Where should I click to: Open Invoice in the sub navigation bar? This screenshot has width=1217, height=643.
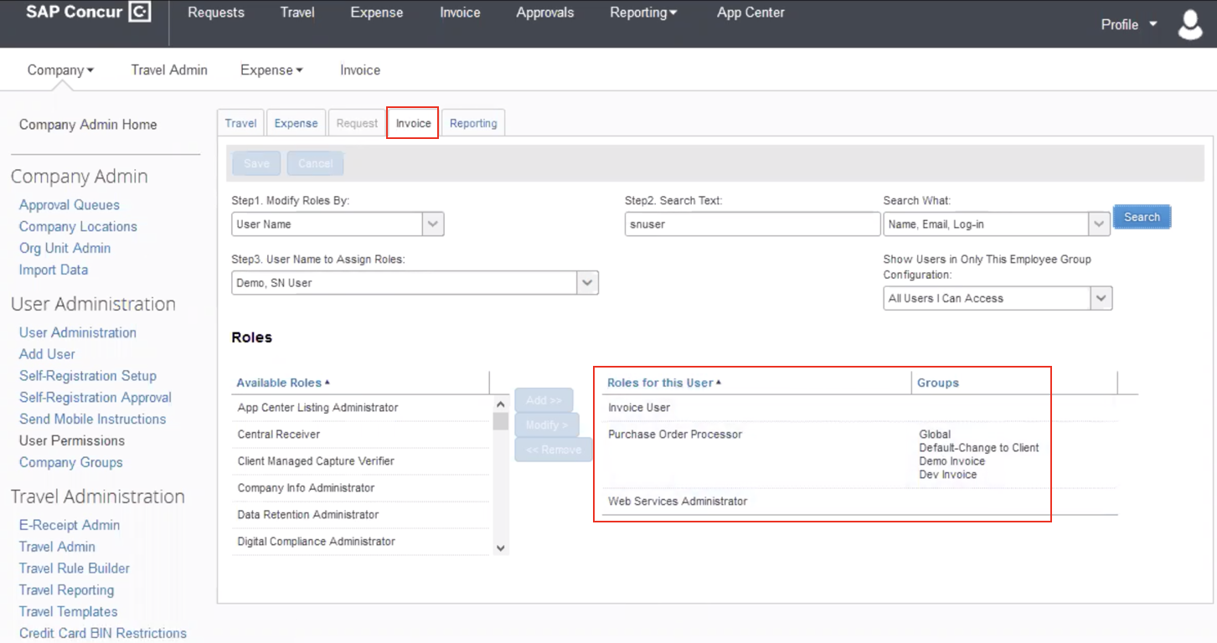[x=360, y=70]
